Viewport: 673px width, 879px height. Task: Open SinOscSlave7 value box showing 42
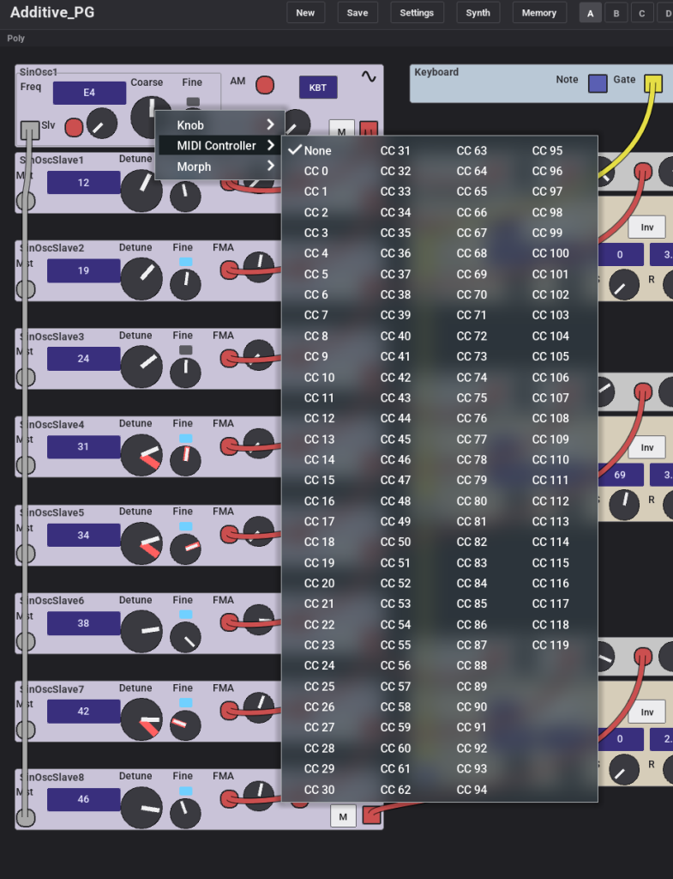point(83,712)
